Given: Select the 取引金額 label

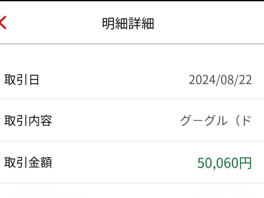Looking at the screenshot, I should (x=28, y=163).
